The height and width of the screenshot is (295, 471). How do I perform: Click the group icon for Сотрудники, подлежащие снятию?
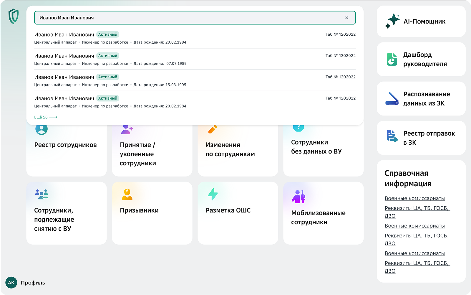click(42, 195)
